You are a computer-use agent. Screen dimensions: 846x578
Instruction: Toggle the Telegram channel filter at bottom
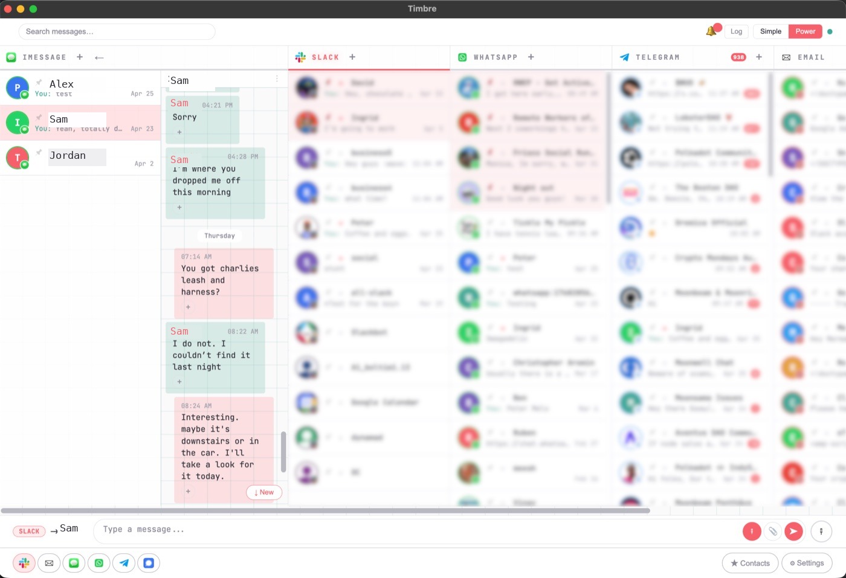(x=124, y=563)
